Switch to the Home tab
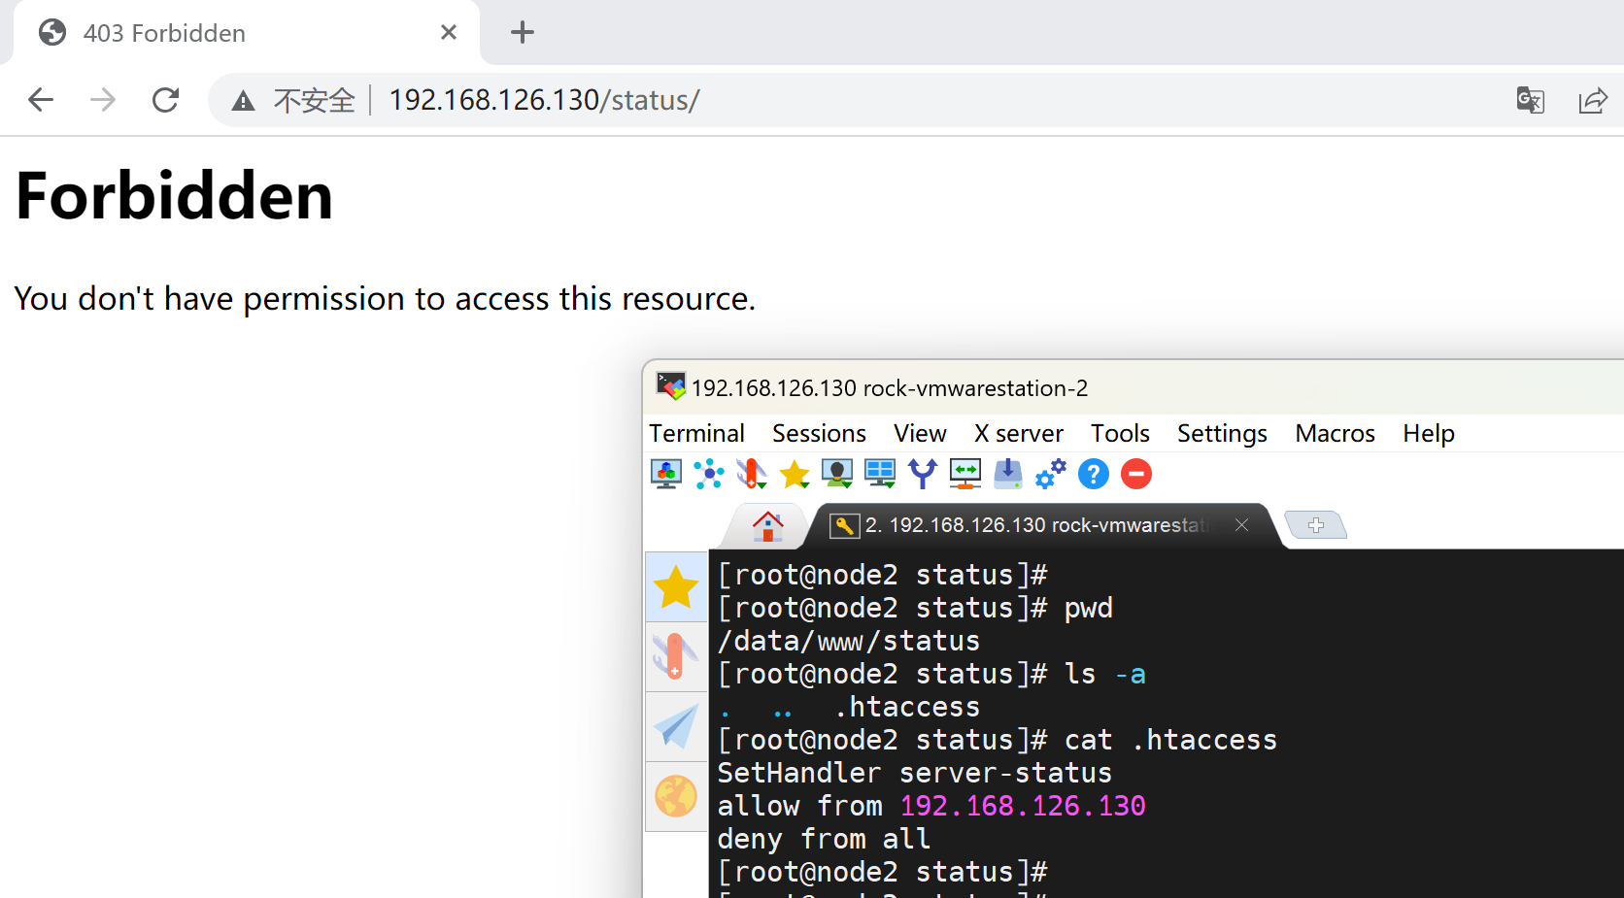1624x898 pixels. tap(767, 526)
